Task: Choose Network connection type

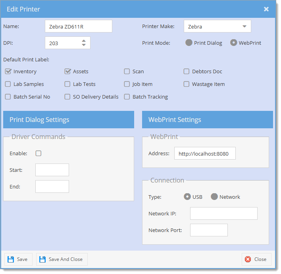Action: [214, 197]
